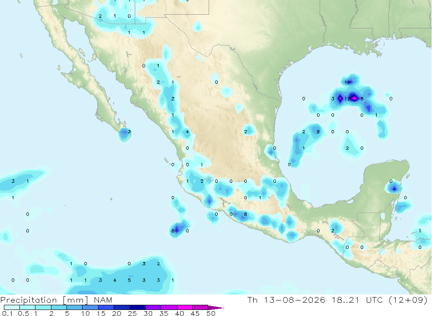Click the '12' value in the Gulf of Mexico
The height and width of the screenshot is (316, 432).
tap(347, 98)
